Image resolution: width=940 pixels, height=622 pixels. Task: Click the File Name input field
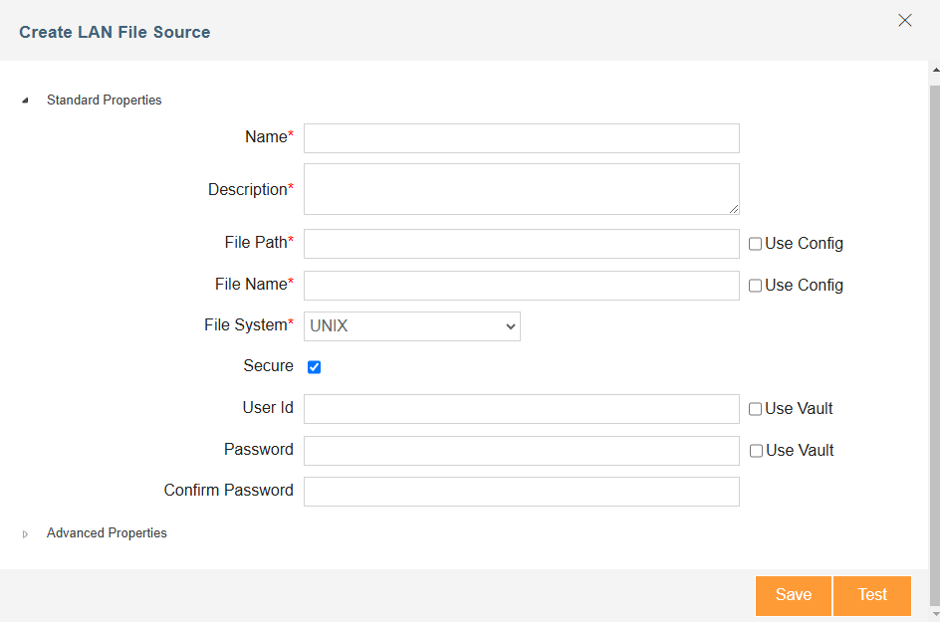[x=522, y=286]
